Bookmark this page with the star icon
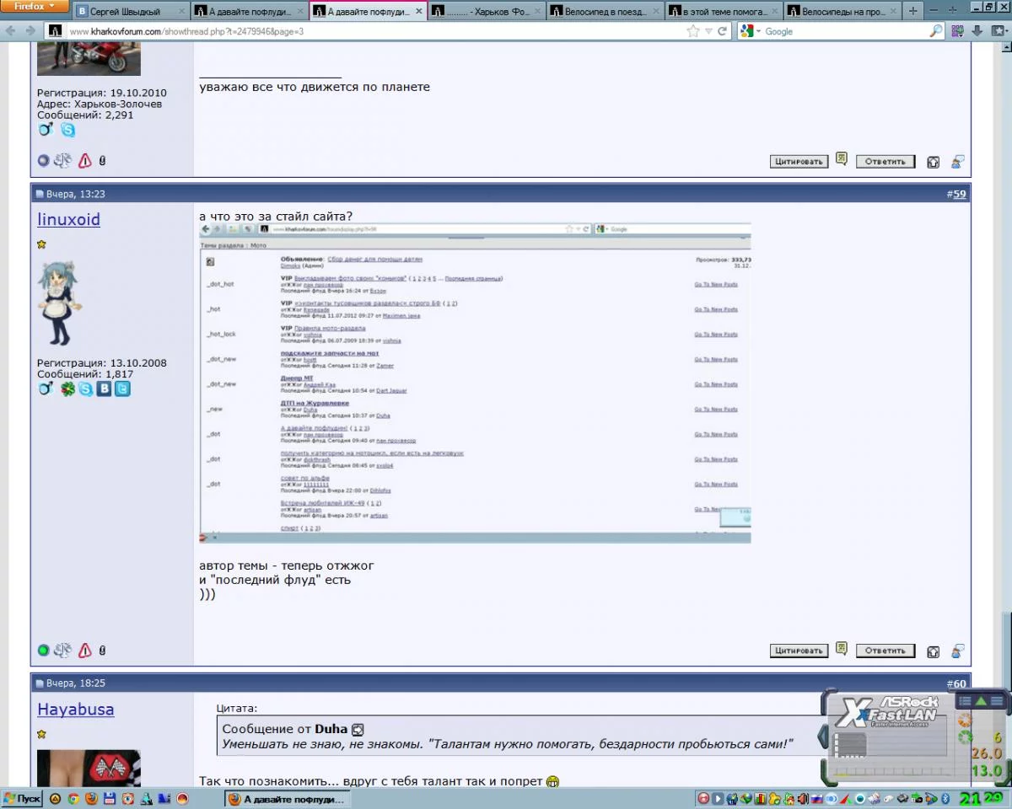The image size is (1012, 809). [x=693, y=31]
